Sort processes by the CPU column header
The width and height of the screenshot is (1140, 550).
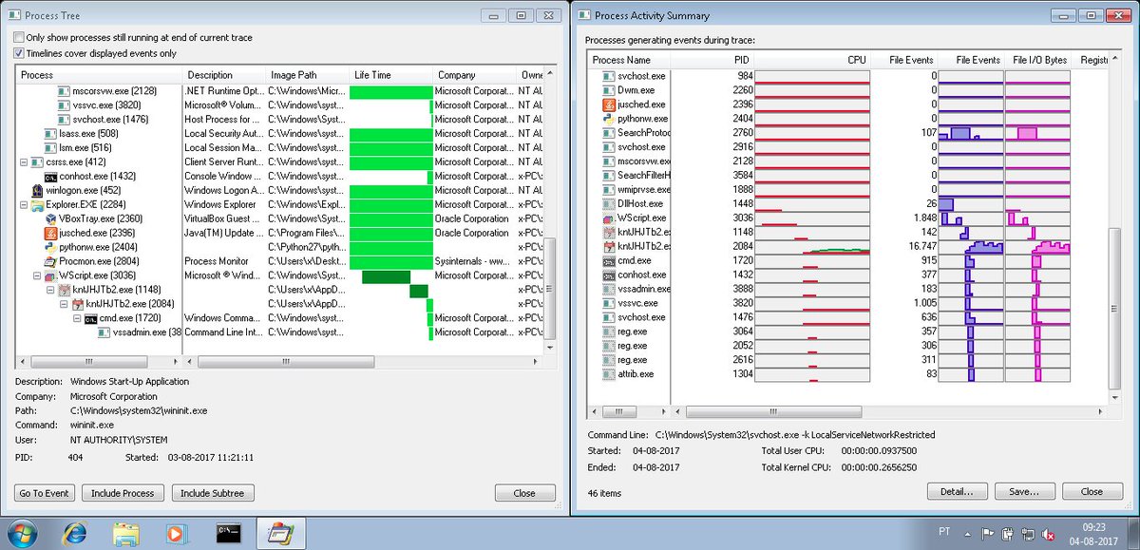856,60
